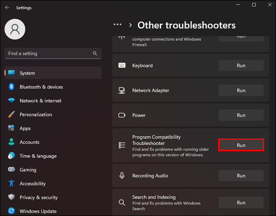This screenshot has width=276, height=216.
Task: Click the Time & language globe icon
Action: coord(11,156)
